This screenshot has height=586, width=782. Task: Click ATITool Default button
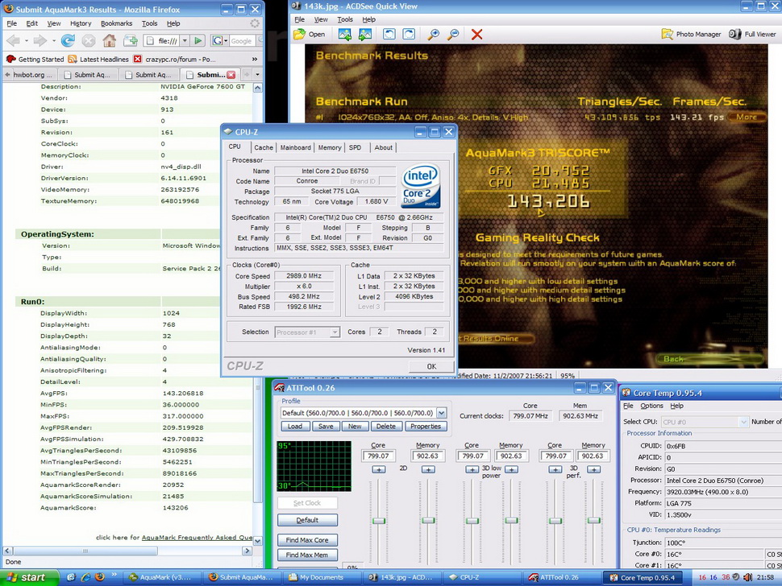pyautogui.click(x=307, y=520)
